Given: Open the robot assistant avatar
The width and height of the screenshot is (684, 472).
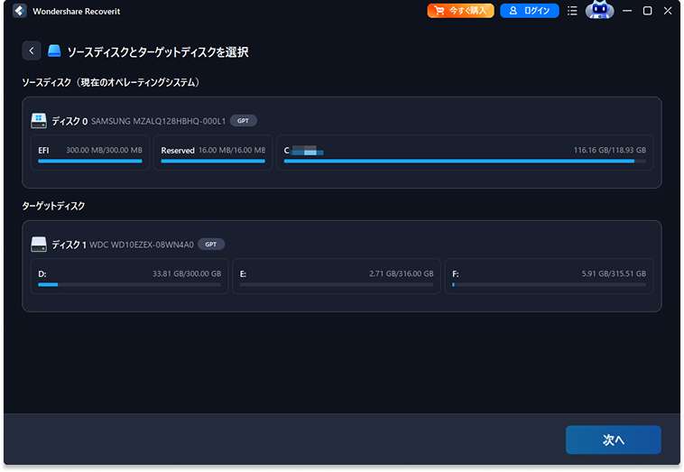Looking at the screenshot, I should 599,11.
